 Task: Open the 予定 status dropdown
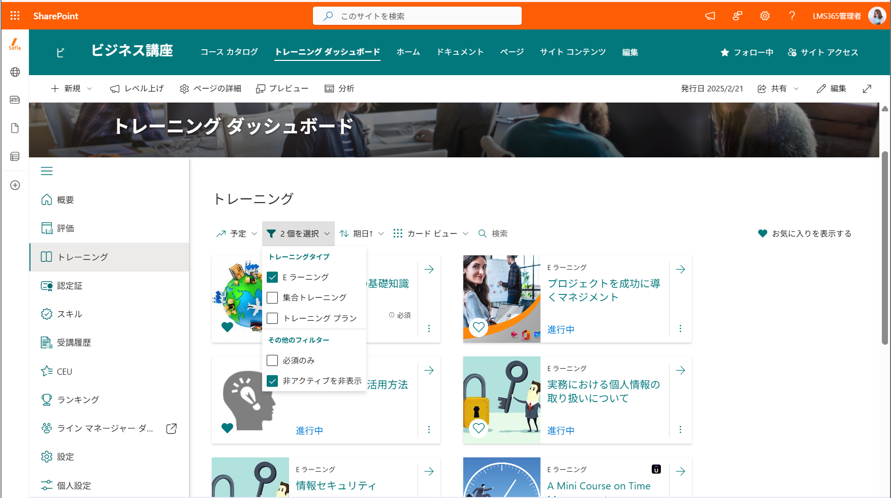click(x=237, y=234)
